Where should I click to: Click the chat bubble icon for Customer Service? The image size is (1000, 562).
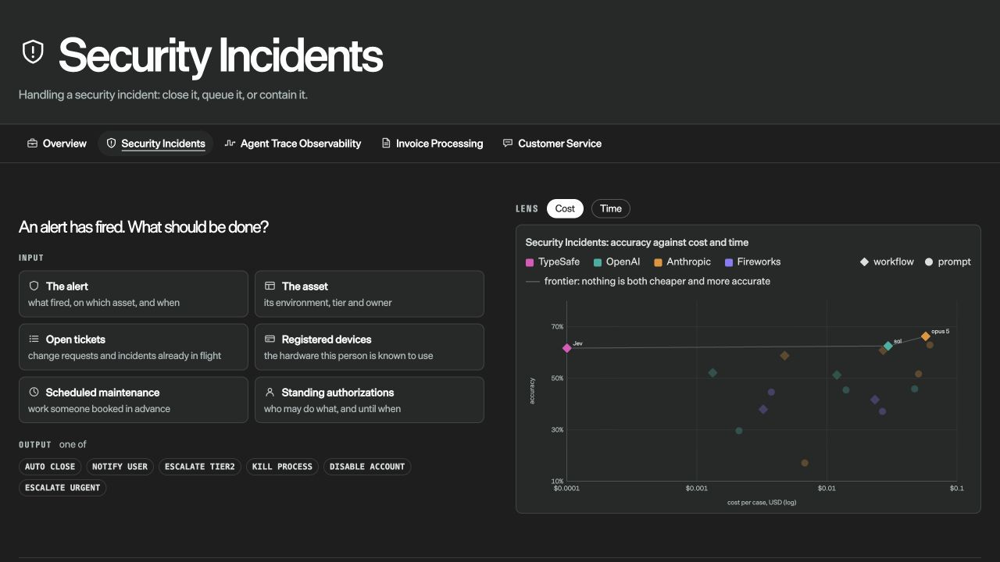(x=508, y=144)
